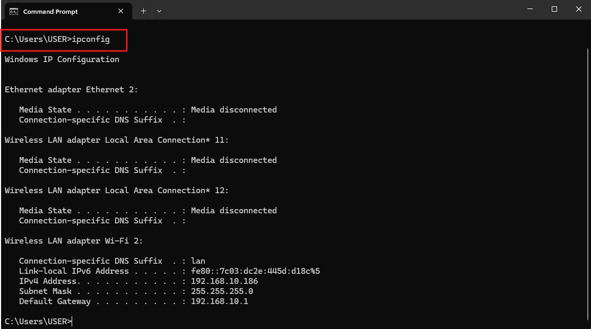Click the IPv4 address 192.168.10.186

pyautogui.click(x=224, y=281)
